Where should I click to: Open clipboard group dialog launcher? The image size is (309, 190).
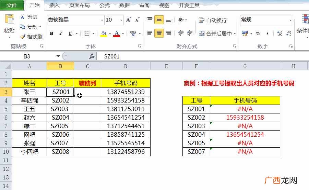[41, 46]
